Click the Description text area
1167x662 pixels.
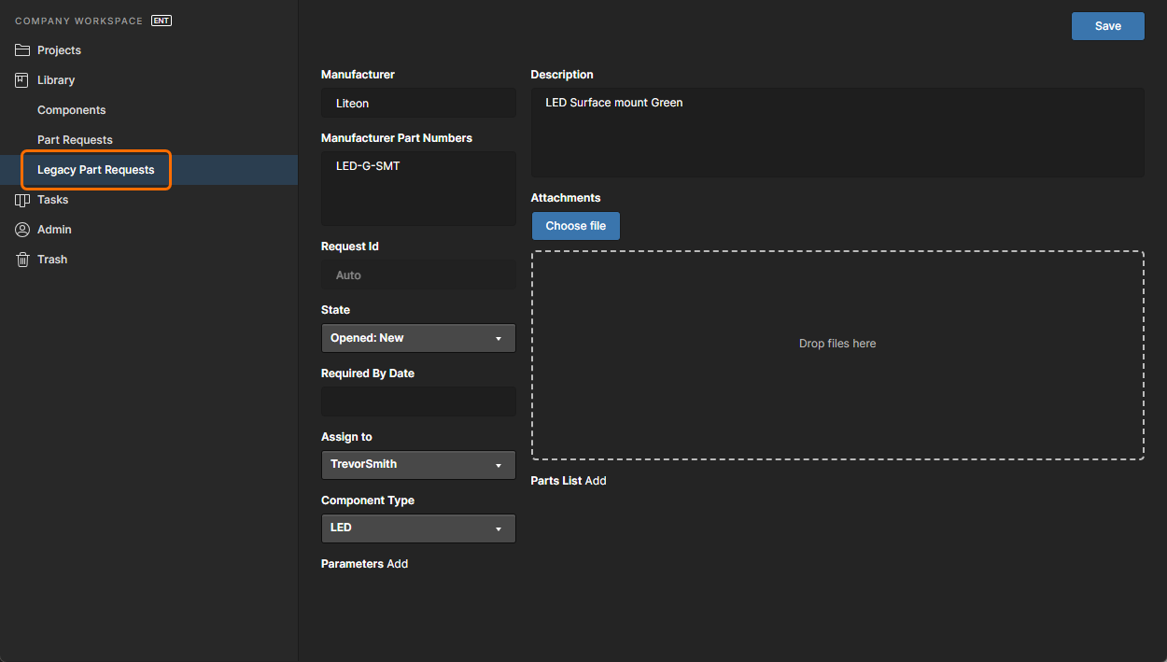click(x=837, y=133)
